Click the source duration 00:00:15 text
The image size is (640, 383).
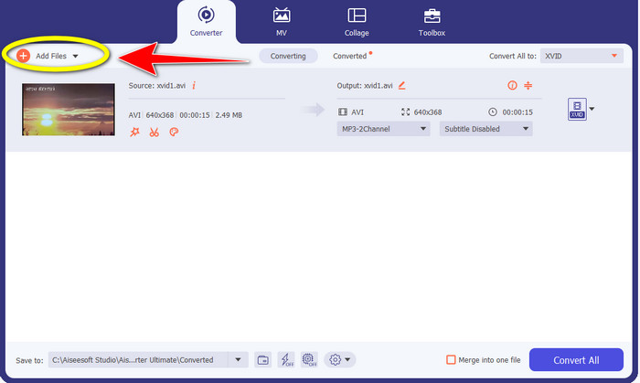click(195, 115)
